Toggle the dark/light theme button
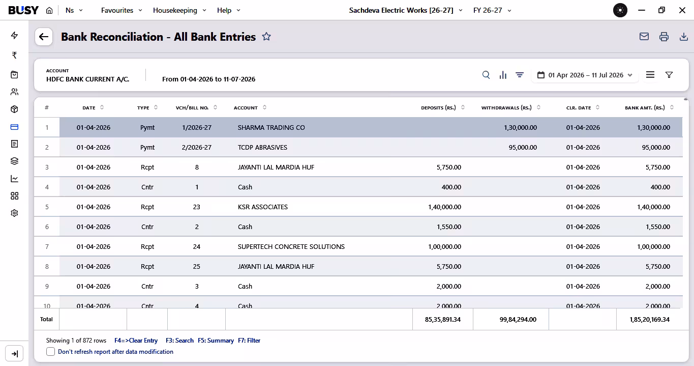694x366 pixels. click(x=620, y=10)
